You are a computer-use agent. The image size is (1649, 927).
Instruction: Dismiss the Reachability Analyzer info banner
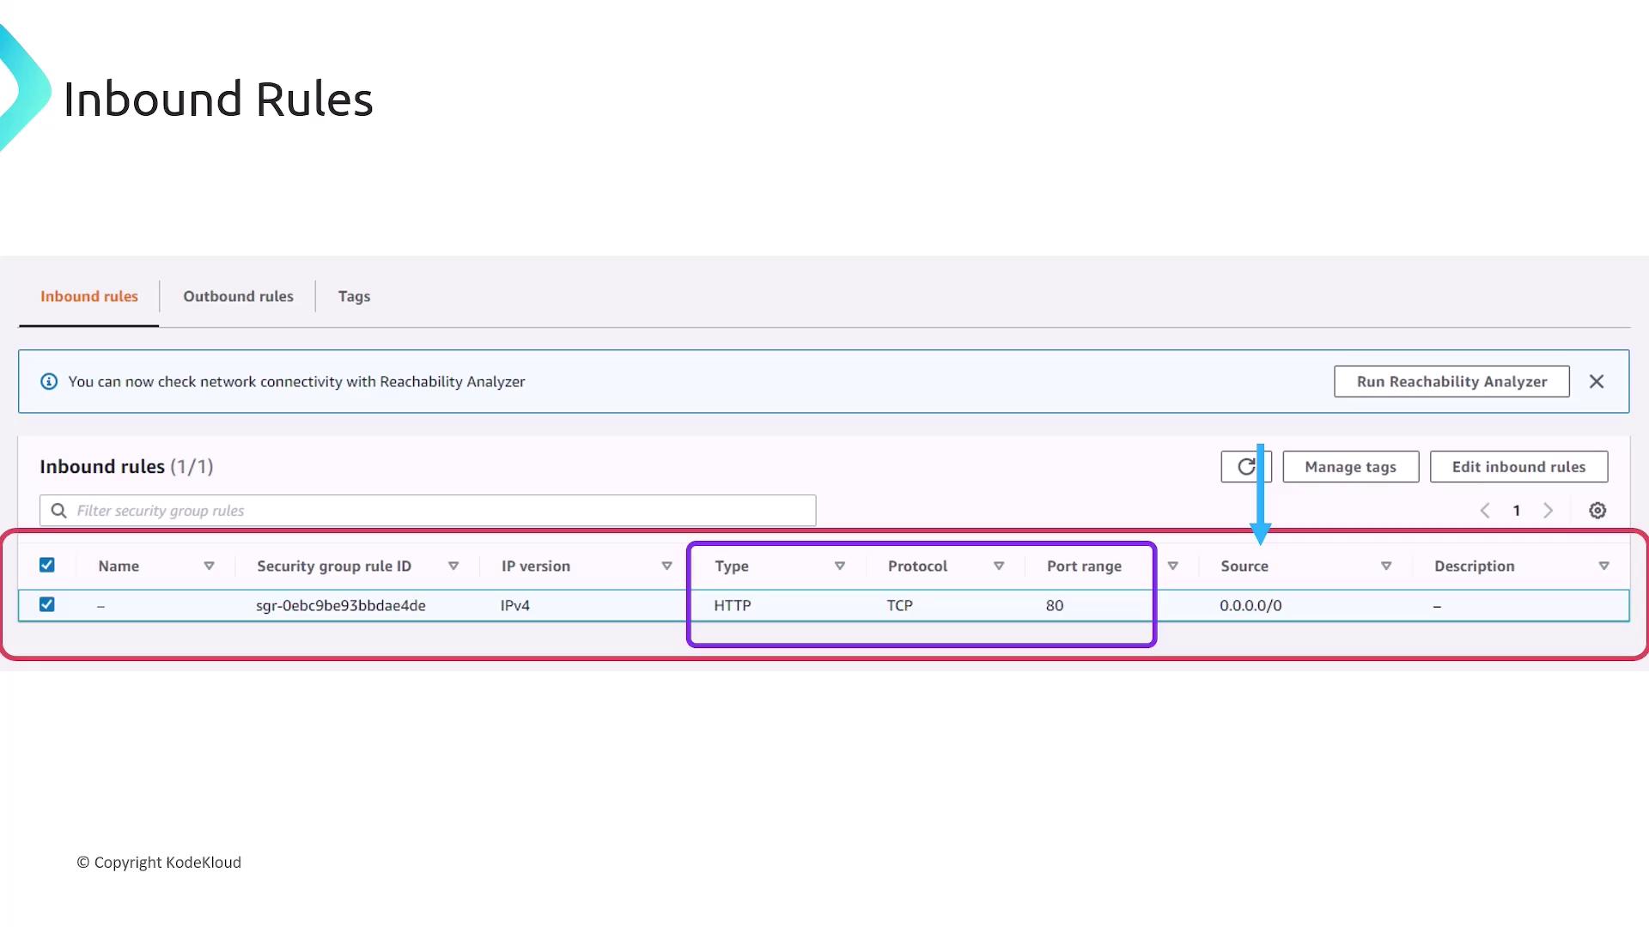pyautogui.click(x=1596, y=382)
